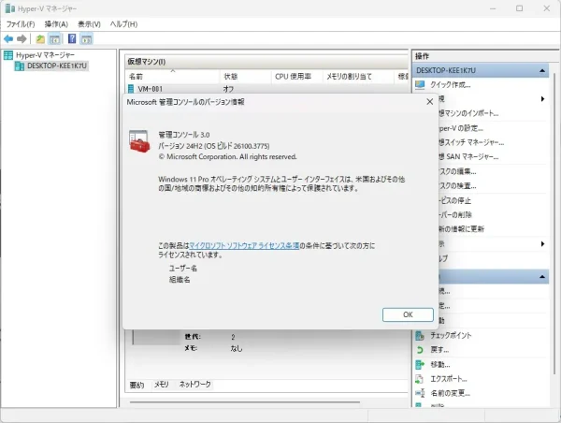Image resolution: width=561 pixels, height=423 pixels.
Task: Expand the 表示 submenu arrow in actions
Action: point(542,244)
